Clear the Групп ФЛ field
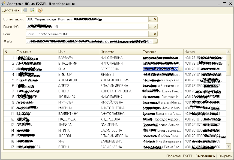This screenshot has width=234, height=160. [155, 27]
